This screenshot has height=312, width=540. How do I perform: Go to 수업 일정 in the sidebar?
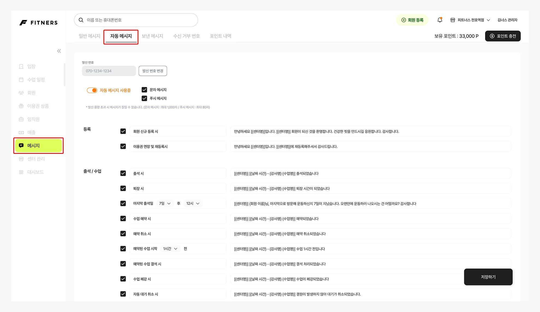(38, 80)
